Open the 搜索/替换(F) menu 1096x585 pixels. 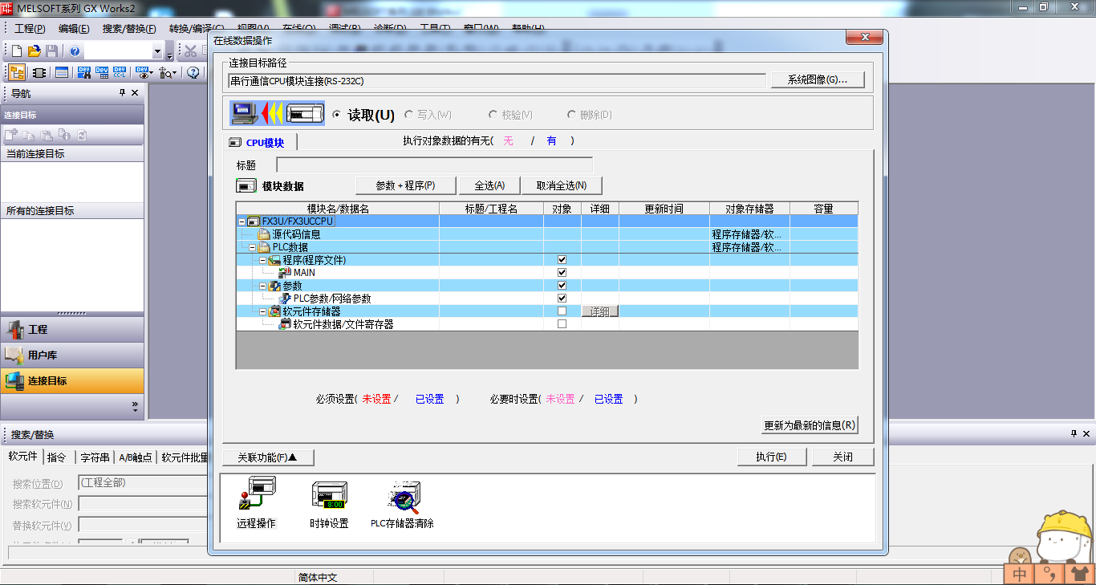point(129,28)
